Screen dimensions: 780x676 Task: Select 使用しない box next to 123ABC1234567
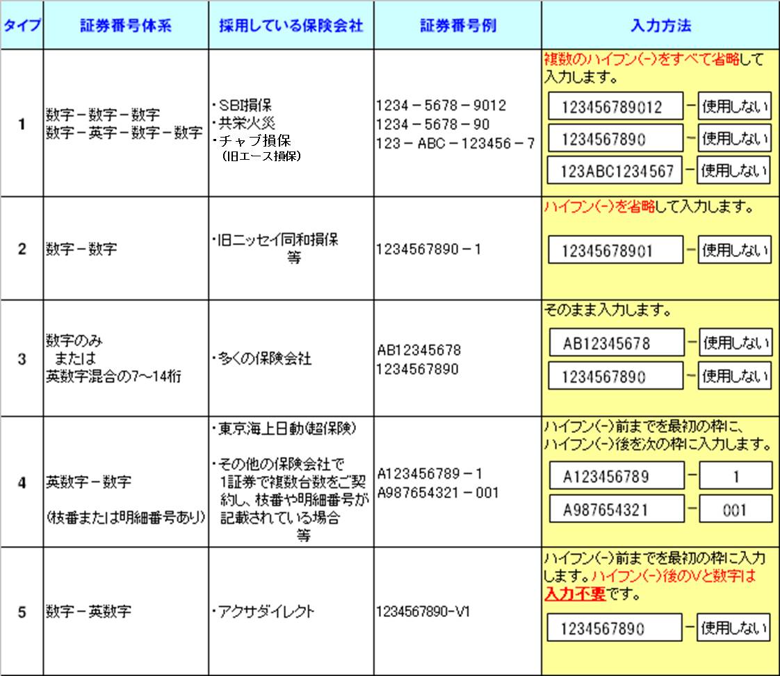click(735, 171)
